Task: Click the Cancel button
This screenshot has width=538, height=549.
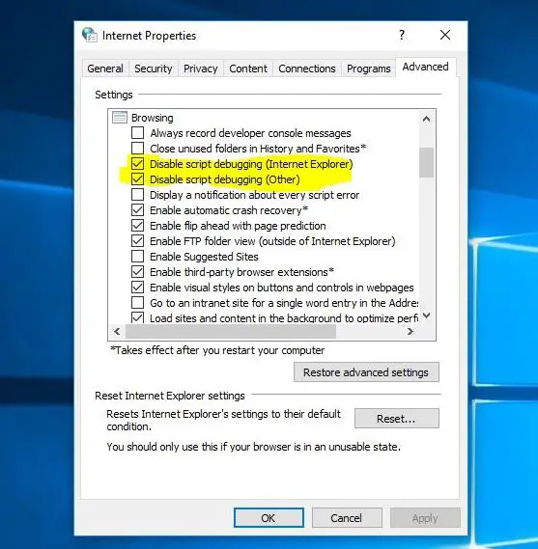Action: 347,518
